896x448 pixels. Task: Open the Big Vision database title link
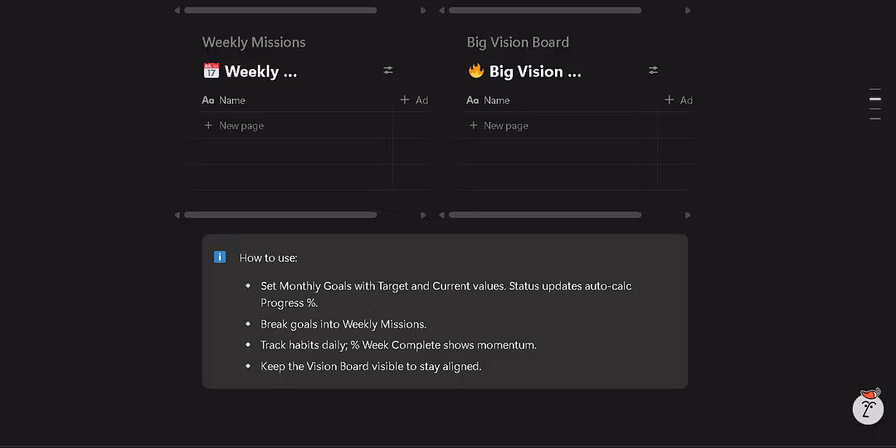click(x=535, y=71)
